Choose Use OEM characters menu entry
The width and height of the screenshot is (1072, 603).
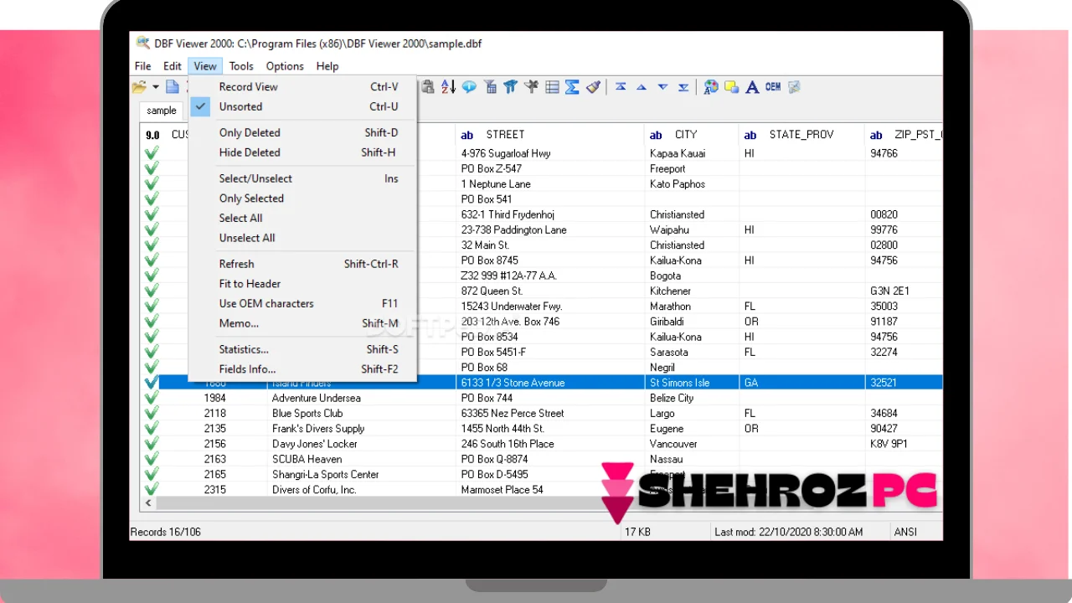302,303
